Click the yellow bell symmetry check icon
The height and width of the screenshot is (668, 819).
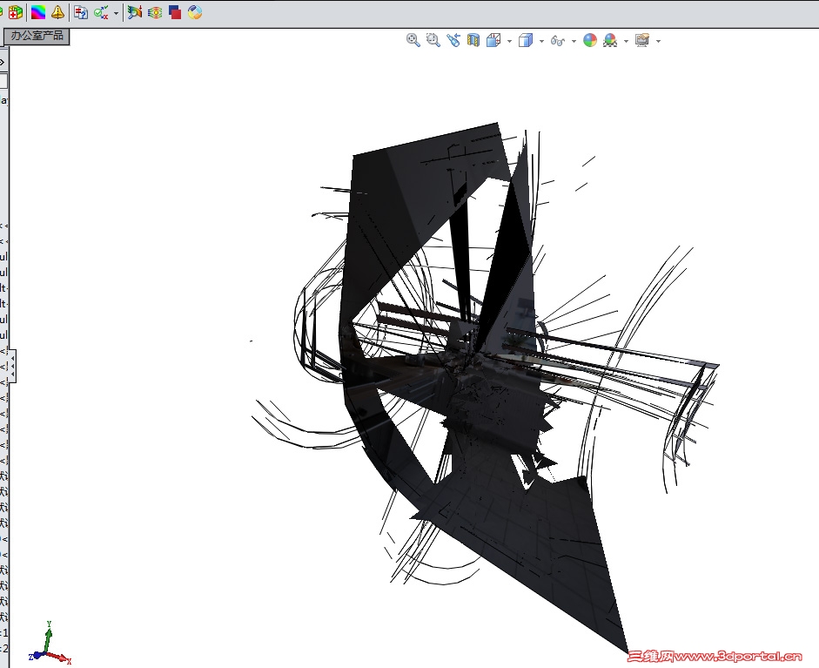click(x=57, y=12)
